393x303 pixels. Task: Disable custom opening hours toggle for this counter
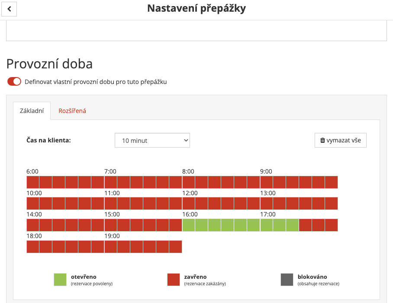[x=14, y=82]
